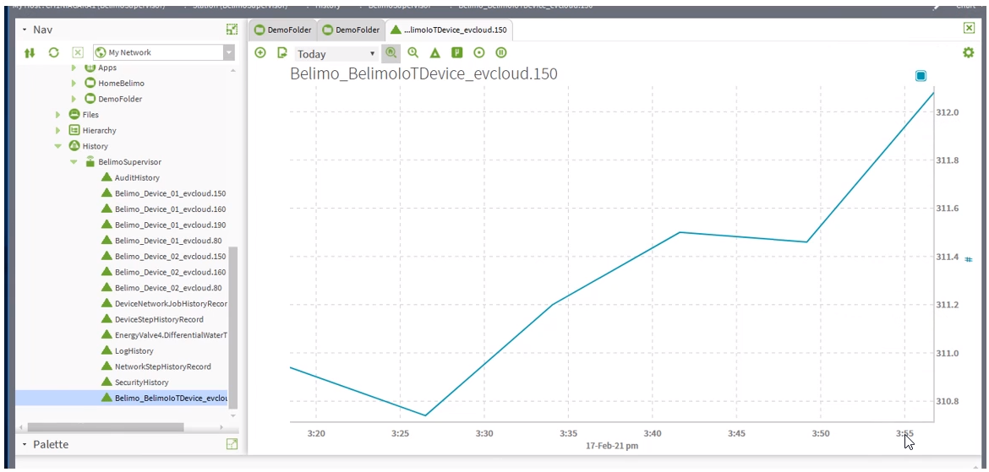Screen dimensions: 989x472
Task: Expand the Files tree node
Action: 58,115
